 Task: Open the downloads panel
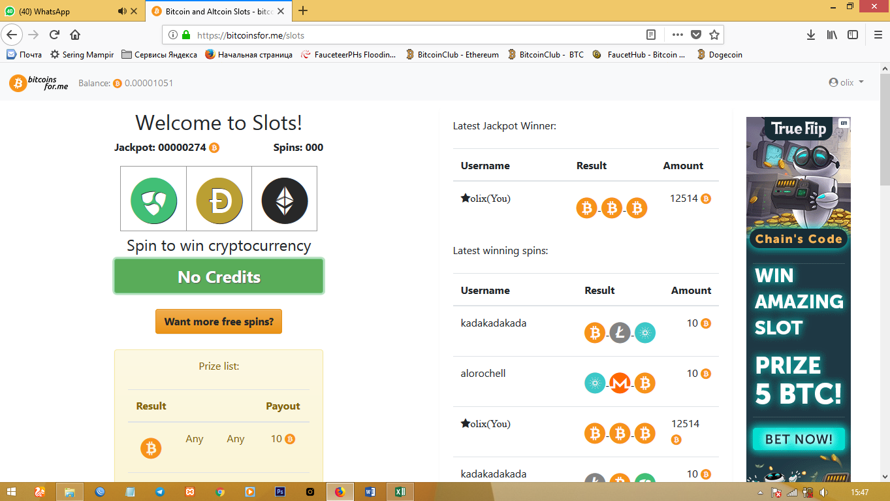pos(810,35)
